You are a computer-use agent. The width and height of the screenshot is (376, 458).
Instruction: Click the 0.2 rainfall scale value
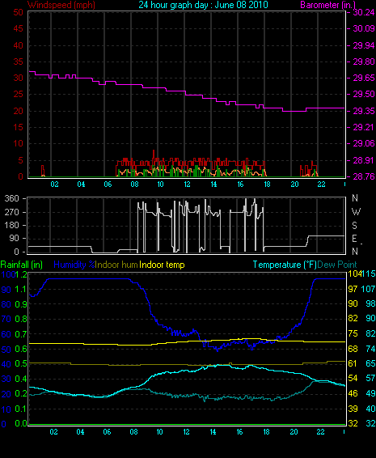[21, 393]
